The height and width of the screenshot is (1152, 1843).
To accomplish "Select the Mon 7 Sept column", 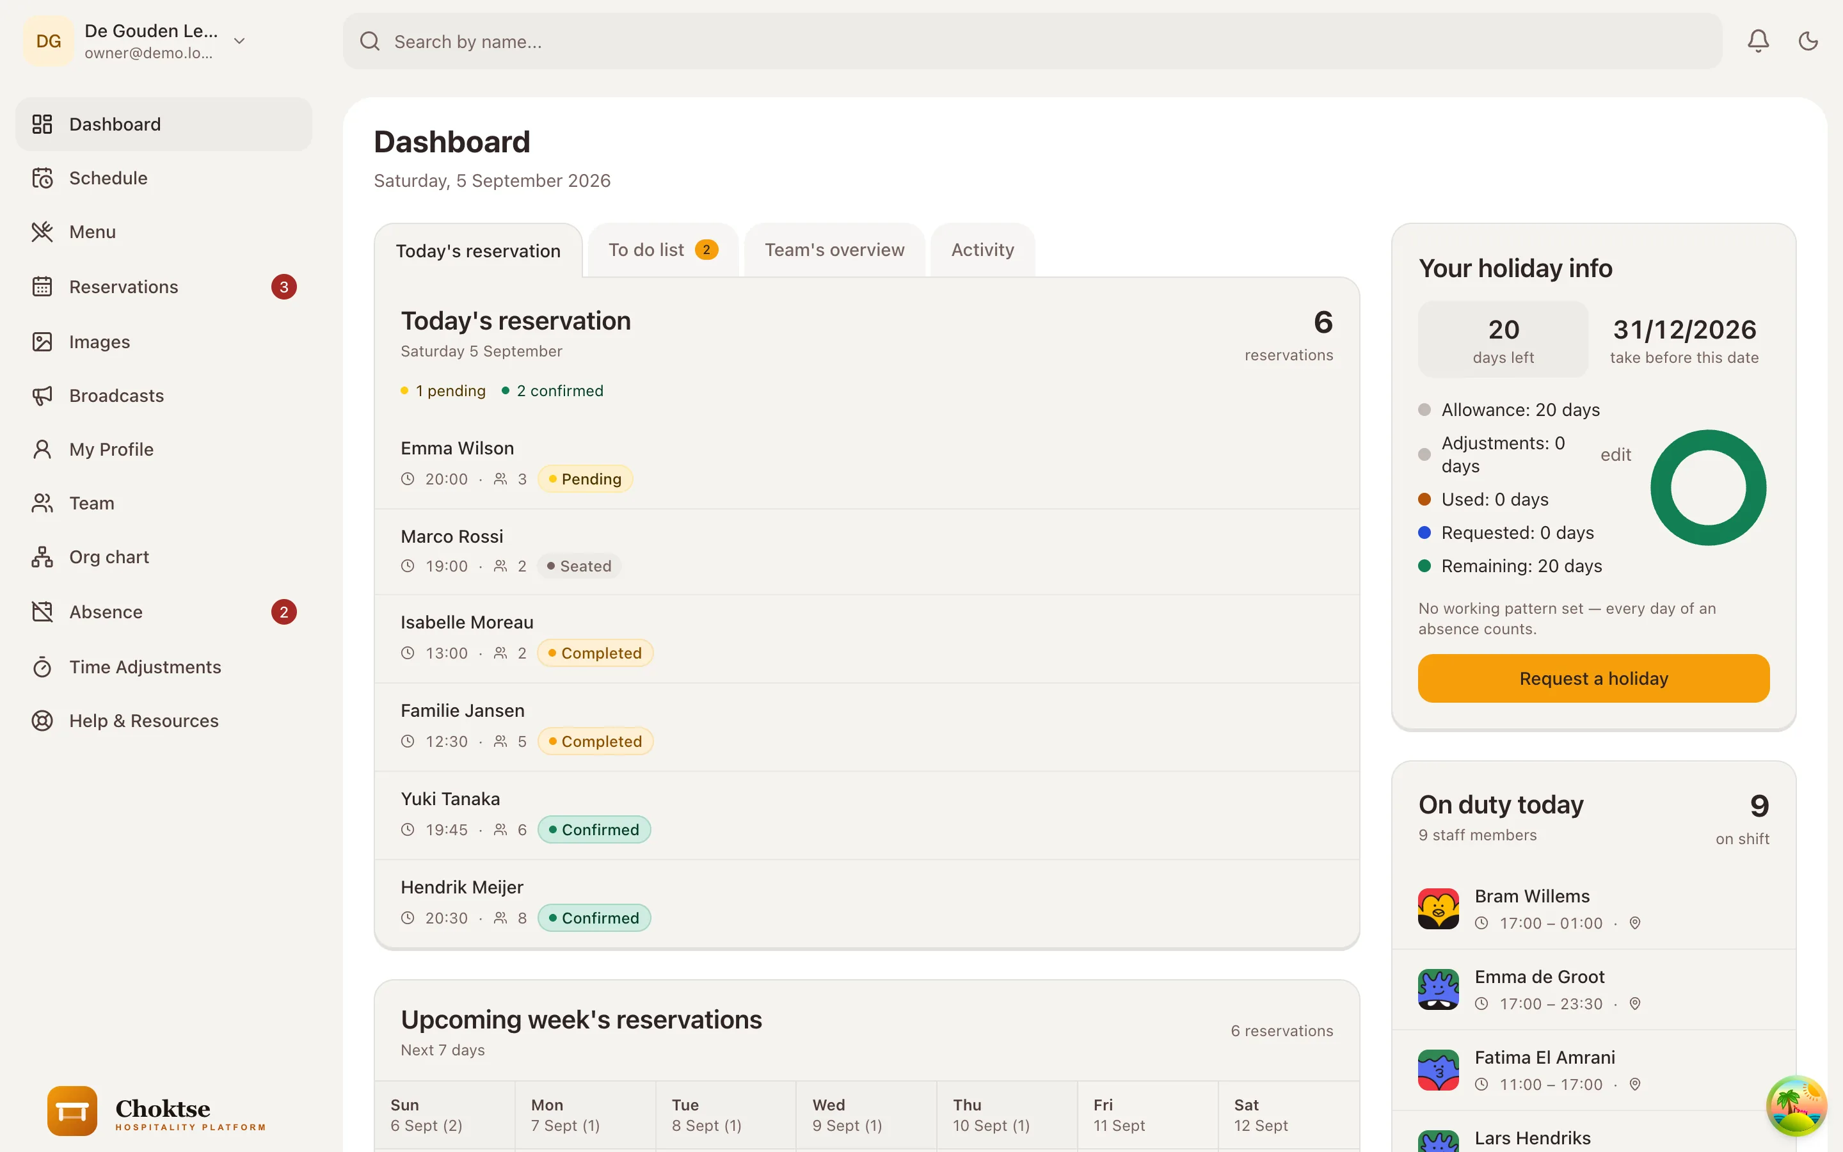I will click(x=585, y=1115).
